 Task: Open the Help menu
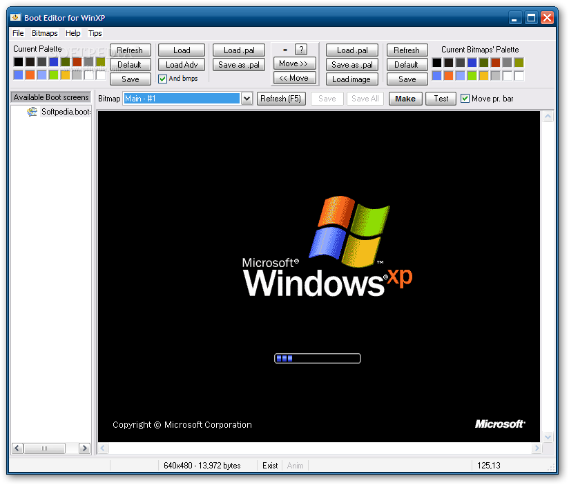pyautogui.click(x=73, y=33)
